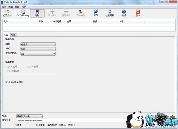This screenshot has height=129, width=178.
Task: Switch to the 列队 tab
Action: coord(14,35)
